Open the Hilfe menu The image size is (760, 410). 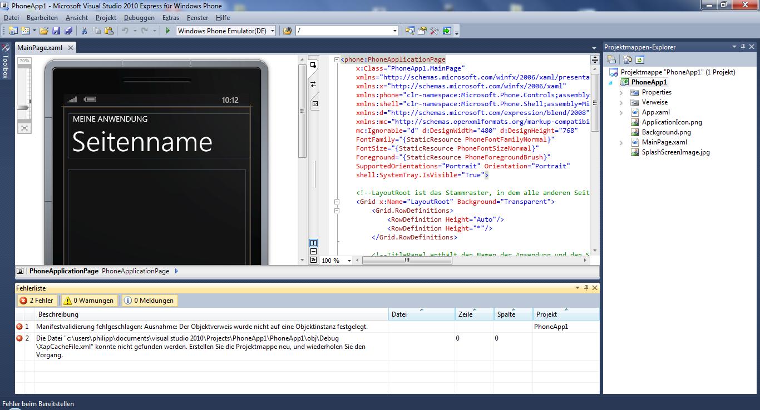(223, 18)
